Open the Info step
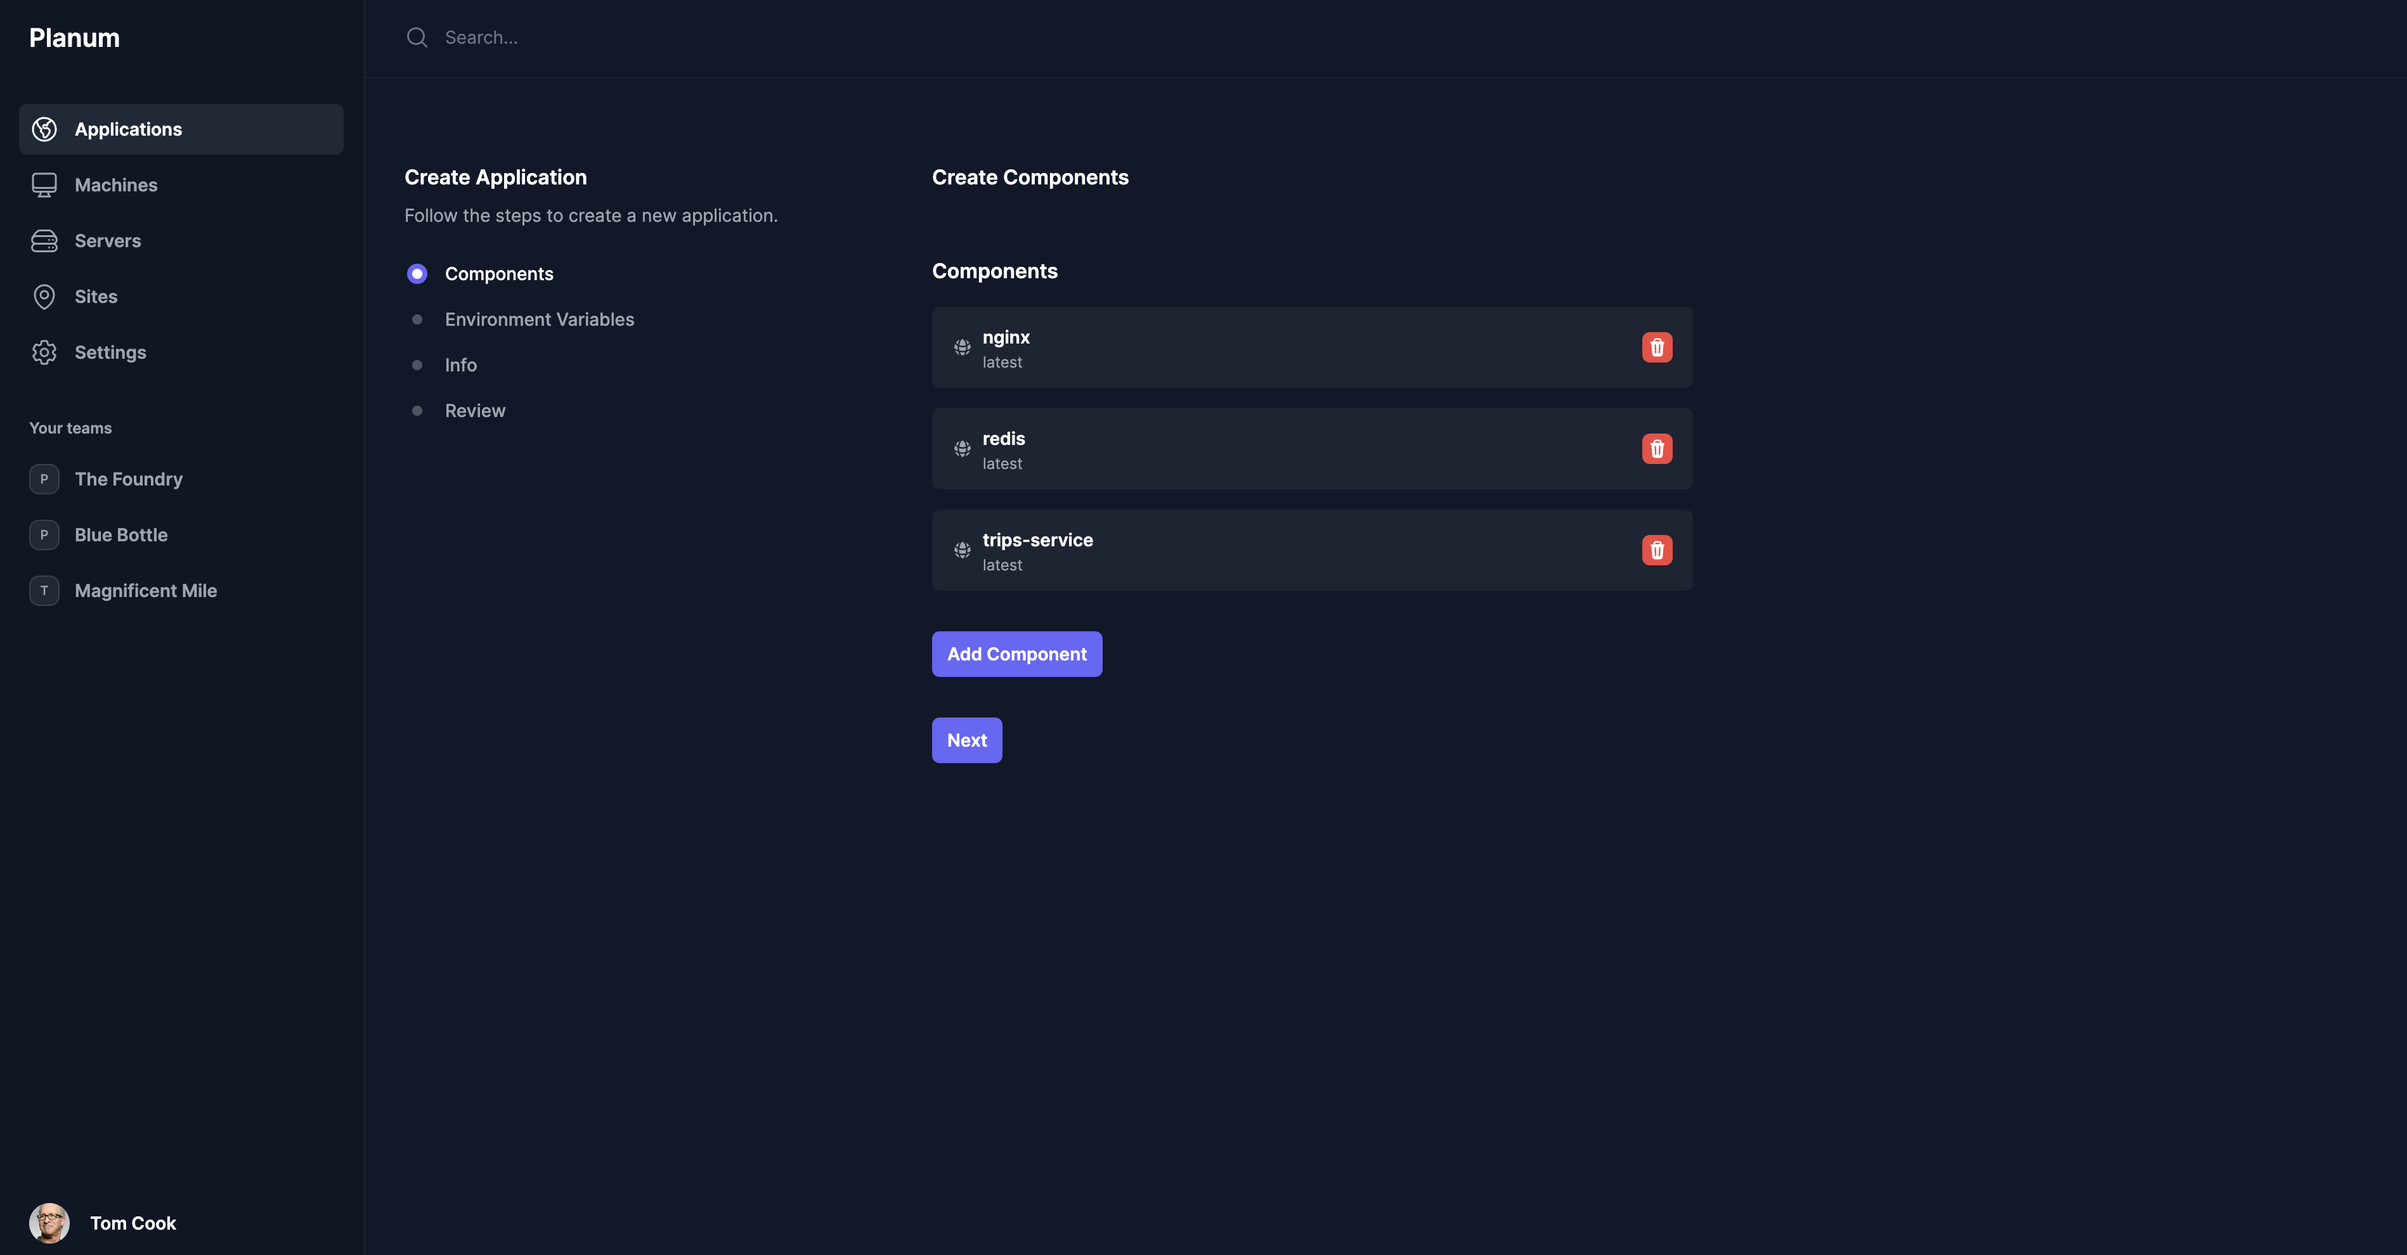This screenshot has height=1255, width=2407. (460, 365)
